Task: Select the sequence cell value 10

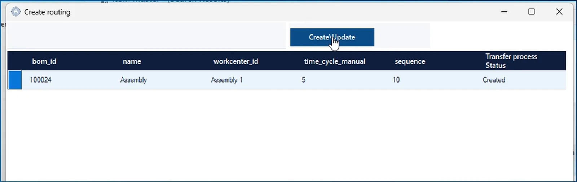Action: coord(396,80)
